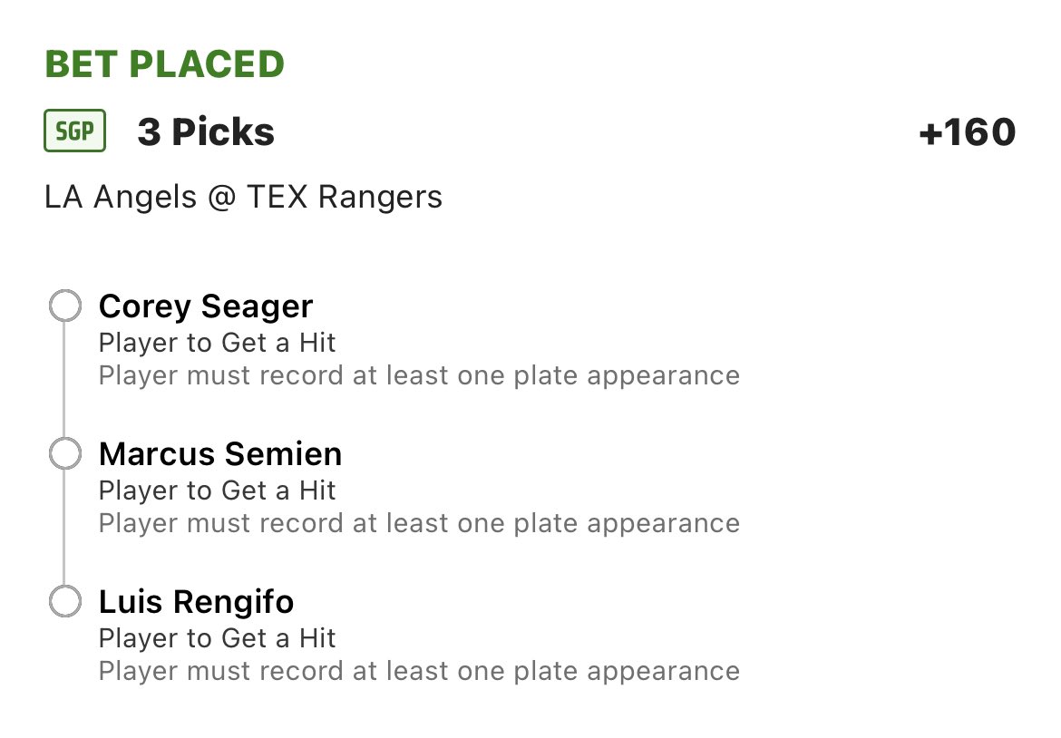Click plate appearance note under Marcus Semien

click(x=420, y=523)
